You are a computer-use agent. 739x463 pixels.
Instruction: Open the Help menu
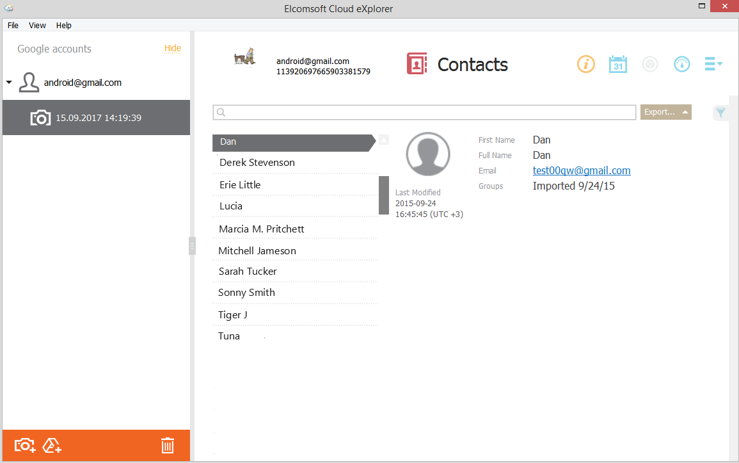64,26
